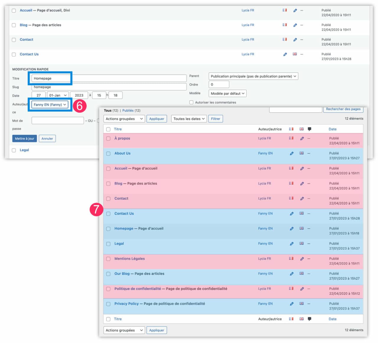Click the pencil icon on the "Accueil" row
The height and width of the screenshot is (343, 378).
click(x=302, y=168)
